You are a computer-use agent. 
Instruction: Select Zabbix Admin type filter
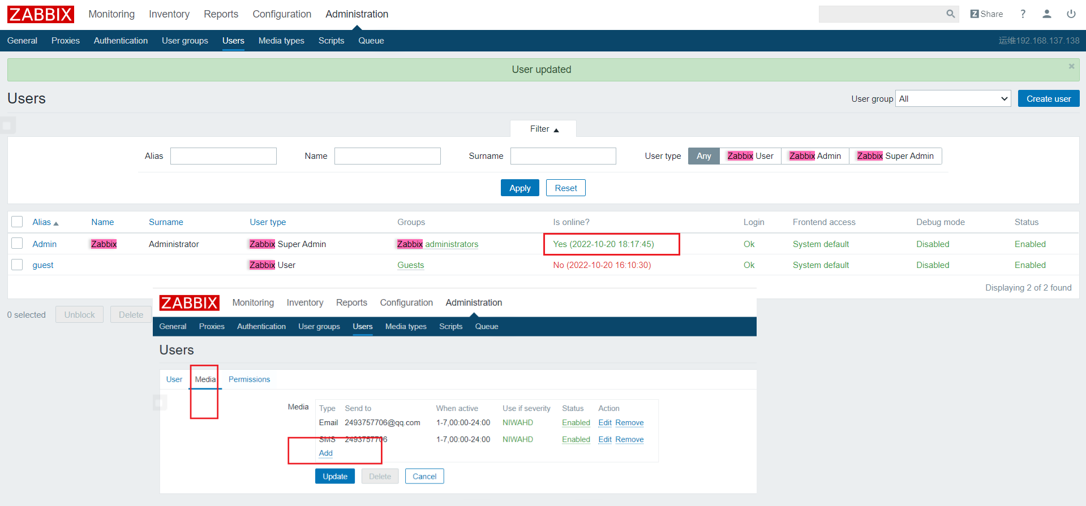coord(815,156)
